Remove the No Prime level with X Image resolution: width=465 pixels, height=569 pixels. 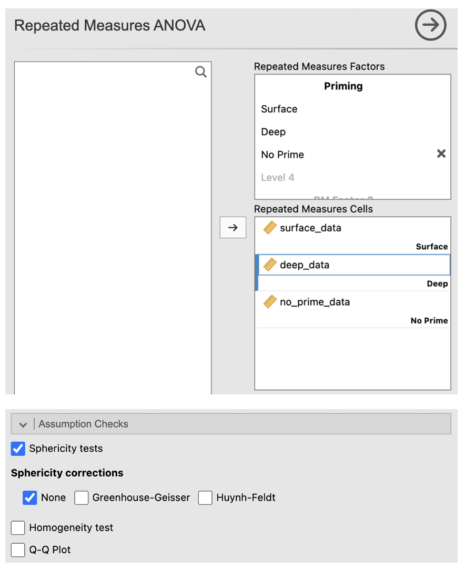(x=441, y=154)
